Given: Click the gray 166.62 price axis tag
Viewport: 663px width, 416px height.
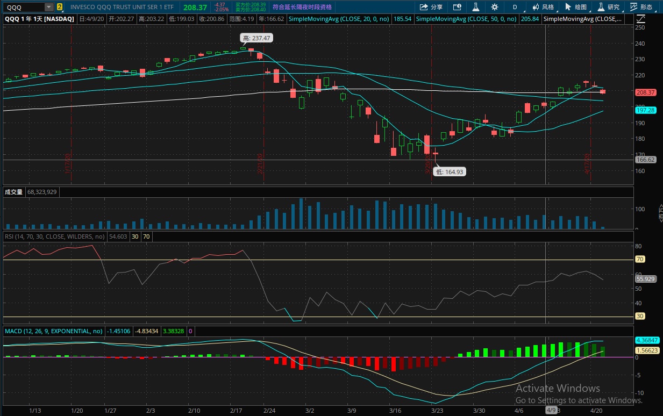Looking at the screenshot, I should tap(645, 160).
